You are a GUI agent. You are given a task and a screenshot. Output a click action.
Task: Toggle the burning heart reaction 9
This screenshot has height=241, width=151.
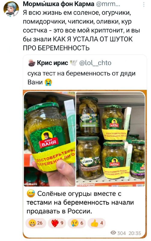pyautogui.click(x=57, y=223)
